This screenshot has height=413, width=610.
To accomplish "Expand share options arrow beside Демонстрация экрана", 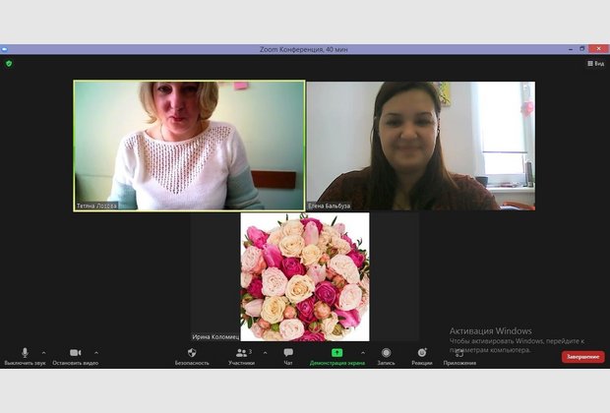I will (362, 352).
